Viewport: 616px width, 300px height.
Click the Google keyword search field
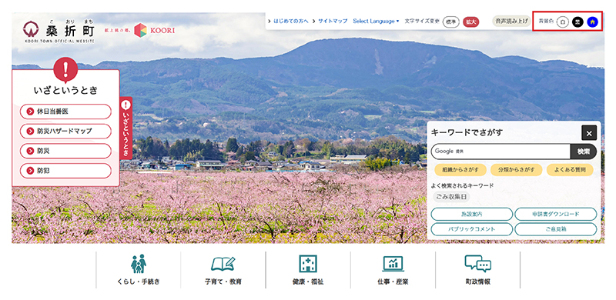point(500,152)
